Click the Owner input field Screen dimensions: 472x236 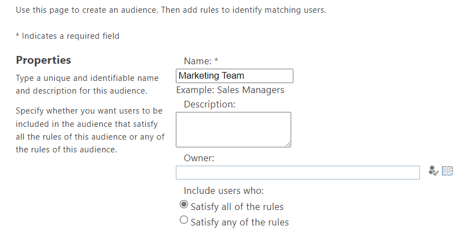click(x=298, y=172)
